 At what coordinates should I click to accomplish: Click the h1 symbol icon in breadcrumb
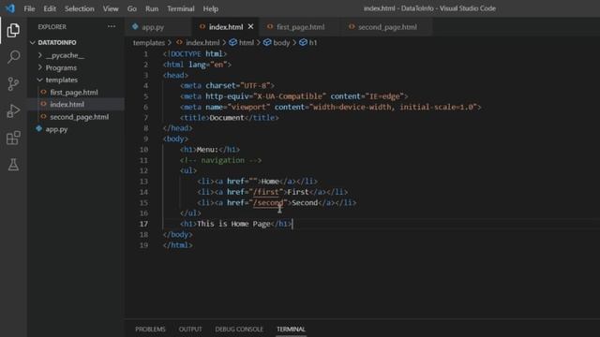[303, 42]
